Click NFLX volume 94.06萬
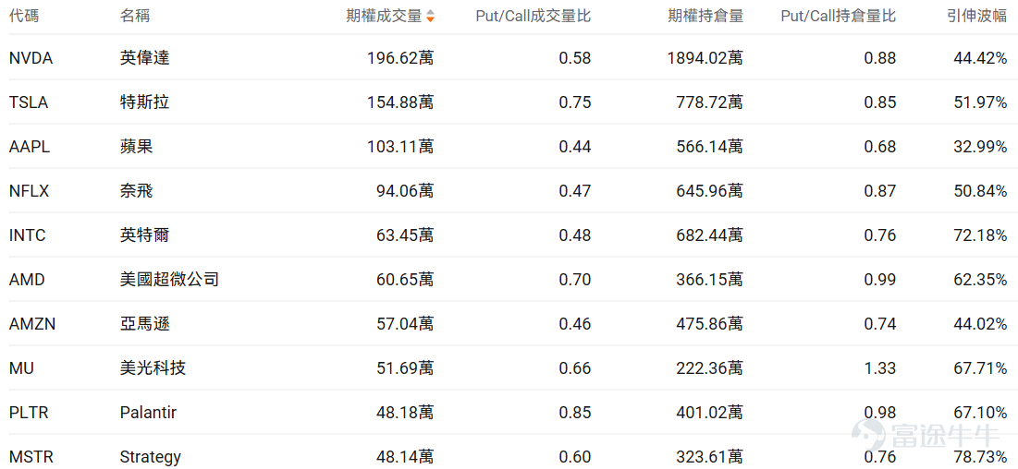This screenshot has width=1018, height=469. click(x=405, y=191)
